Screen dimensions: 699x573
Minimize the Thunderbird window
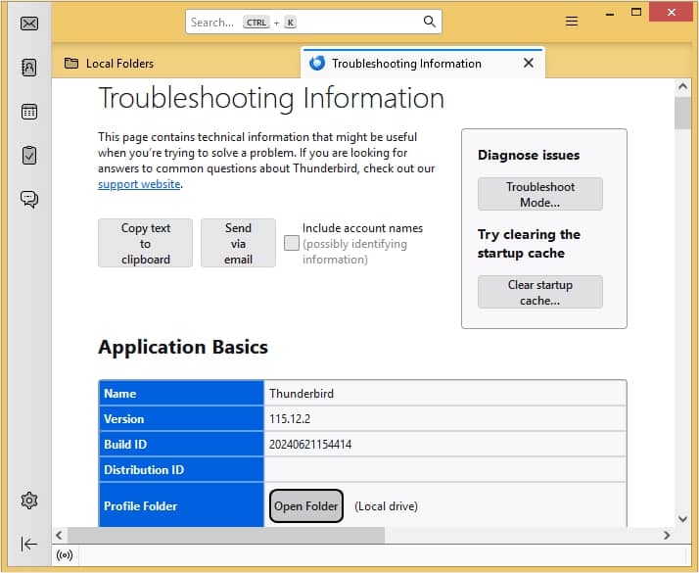point(610,14)
